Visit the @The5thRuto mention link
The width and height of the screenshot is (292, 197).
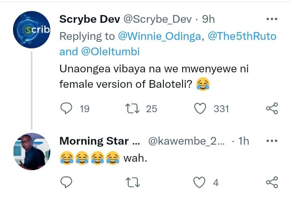242,36
